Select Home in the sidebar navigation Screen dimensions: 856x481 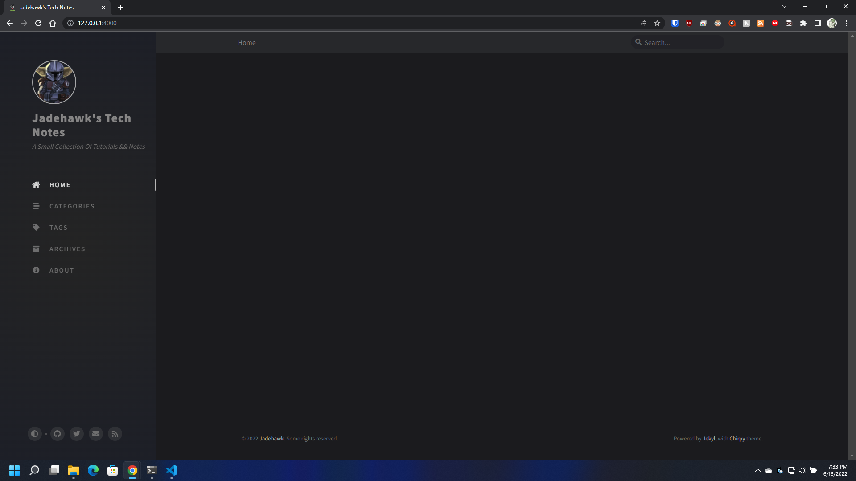coord(60,185)
